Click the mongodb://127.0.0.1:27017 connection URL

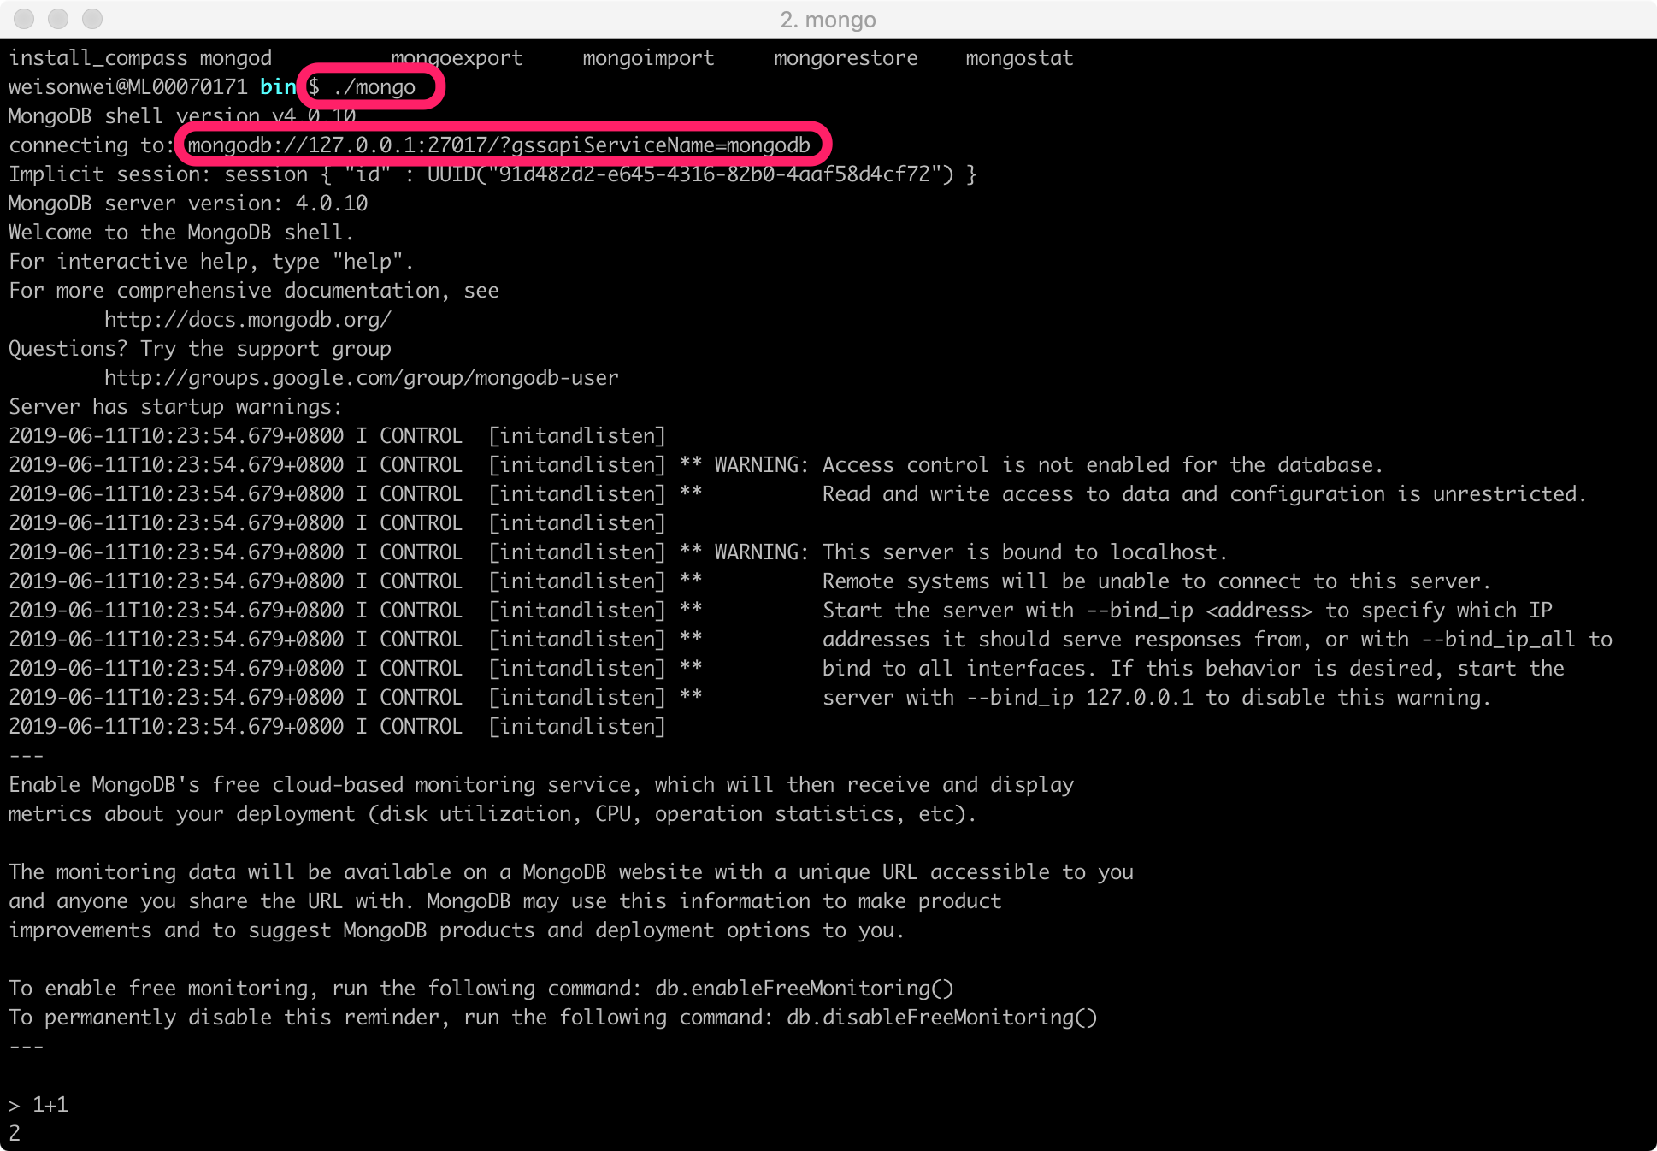(x=499, y=145)
